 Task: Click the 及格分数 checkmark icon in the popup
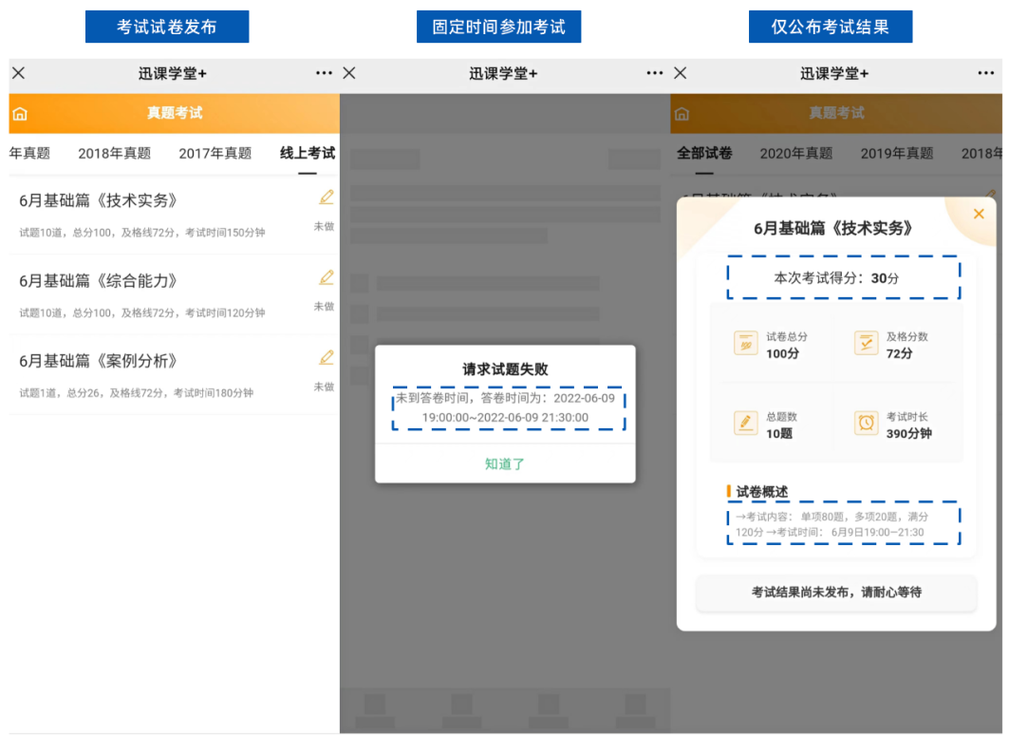pyautogui.click(x=867, y=341)
